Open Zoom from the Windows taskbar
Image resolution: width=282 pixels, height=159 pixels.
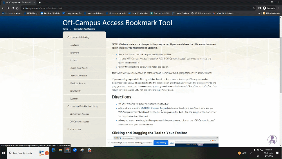click(x=74, y=150)
